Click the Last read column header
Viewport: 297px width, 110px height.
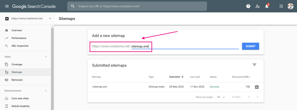pos(195,77)
